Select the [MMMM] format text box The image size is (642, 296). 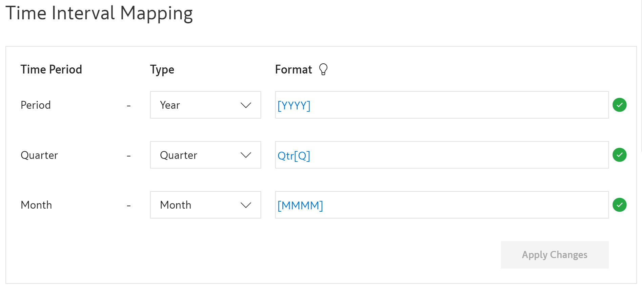tap(441, 205)
